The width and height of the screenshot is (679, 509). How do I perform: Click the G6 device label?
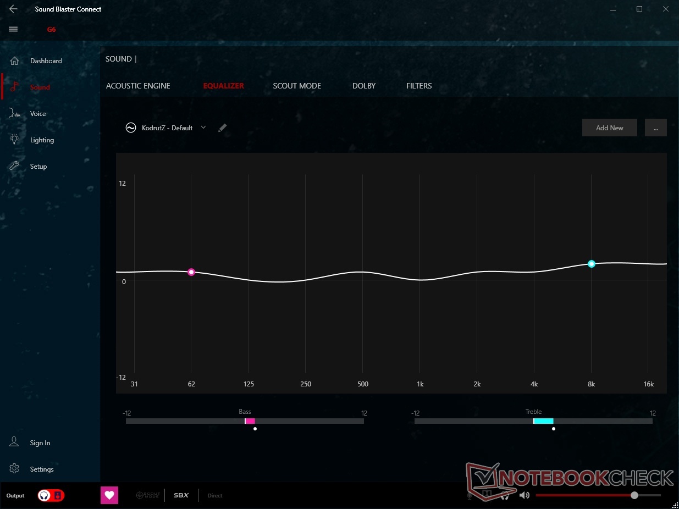point(51,30)
